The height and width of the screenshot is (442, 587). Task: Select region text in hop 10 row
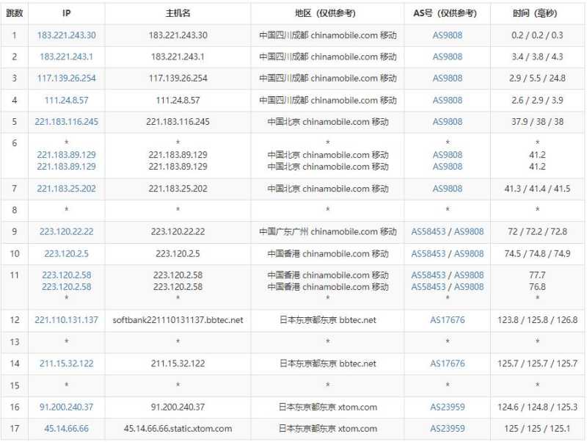(327, 253)
